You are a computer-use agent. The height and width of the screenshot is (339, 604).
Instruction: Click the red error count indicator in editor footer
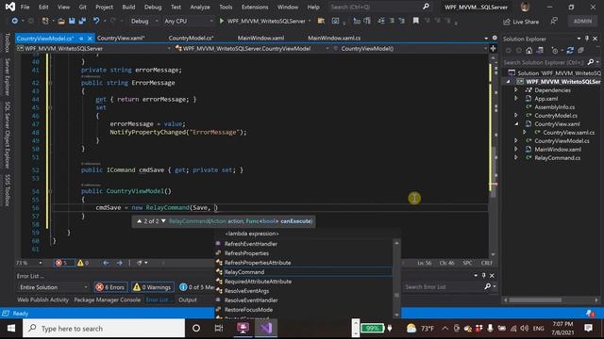(61, 263)
